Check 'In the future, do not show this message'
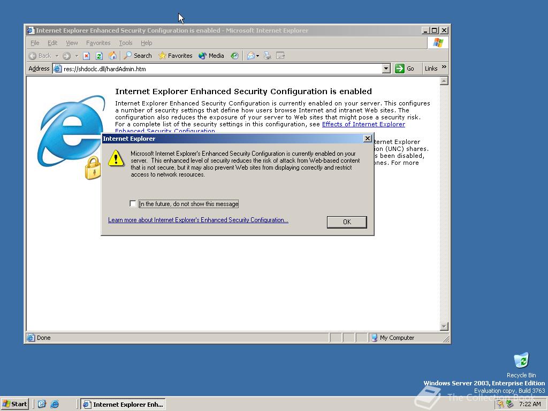This screenshot has width=548, height=411. click(x=133, y=203)
